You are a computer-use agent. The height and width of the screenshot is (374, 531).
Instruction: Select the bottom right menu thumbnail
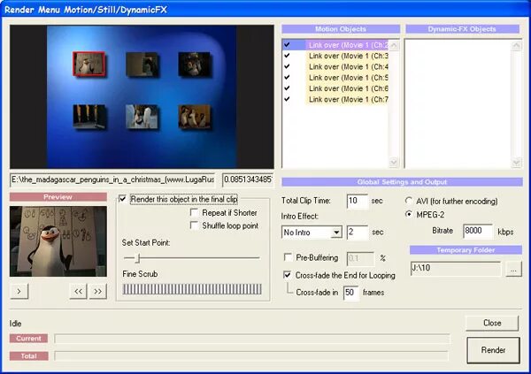[x=194, y=117]
